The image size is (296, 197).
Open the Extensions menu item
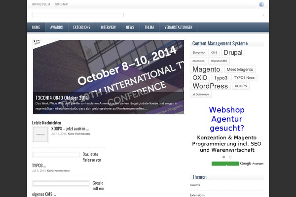tap(82, 28)
